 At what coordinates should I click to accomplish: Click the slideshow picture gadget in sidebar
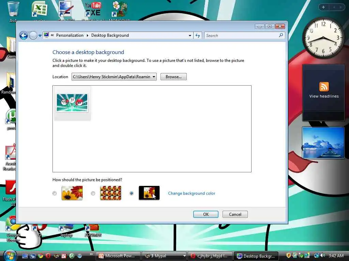coord(323,143)
